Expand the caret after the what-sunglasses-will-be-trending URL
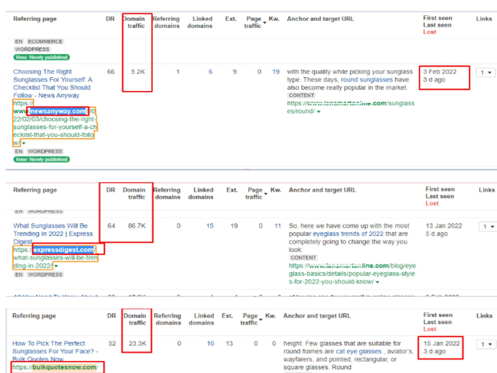The height and width of the screenshot is (373, 497). 56,266
